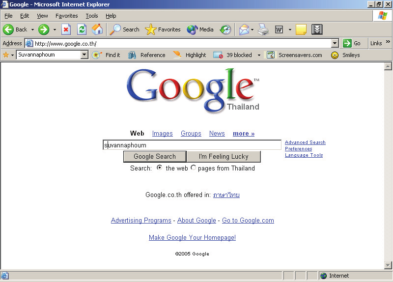Open the View menu
The width and height of the screenshot is (393, 282).
pos(42,16)
